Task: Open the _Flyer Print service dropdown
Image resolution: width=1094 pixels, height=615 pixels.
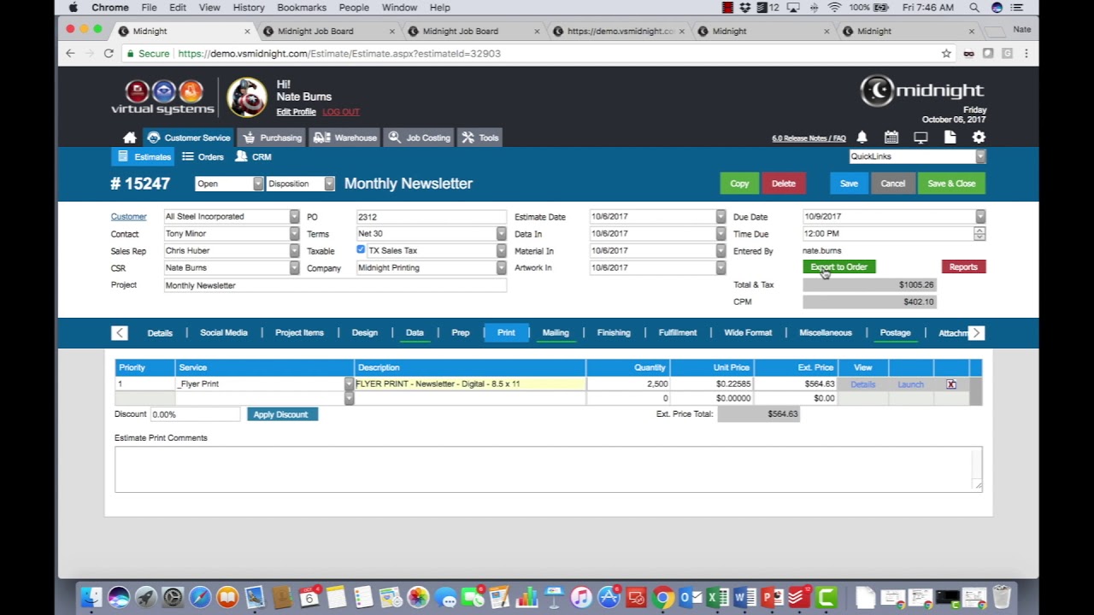Action: (349, 384)
